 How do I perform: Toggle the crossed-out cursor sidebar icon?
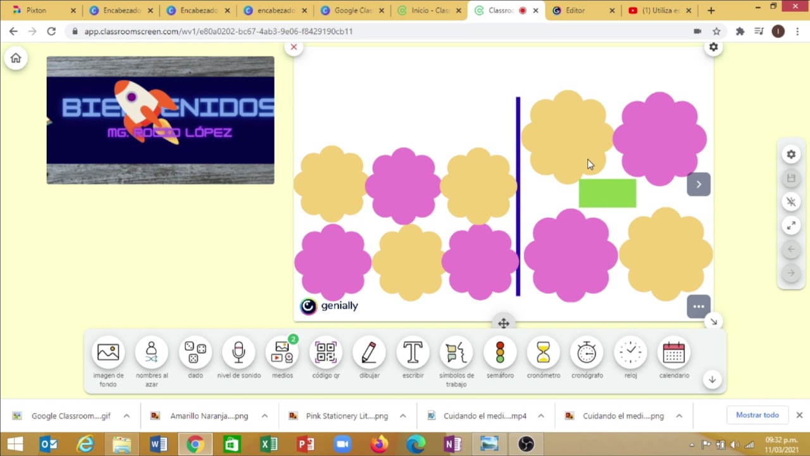click(x=791, y=202)
